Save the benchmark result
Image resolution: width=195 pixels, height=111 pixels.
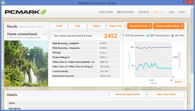[78, 26]
